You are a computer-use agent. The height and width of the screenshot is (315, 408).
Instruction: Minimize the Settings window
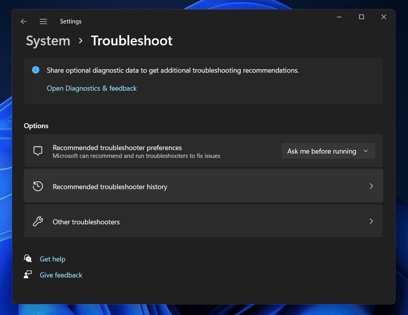click(x=339, y=17)
